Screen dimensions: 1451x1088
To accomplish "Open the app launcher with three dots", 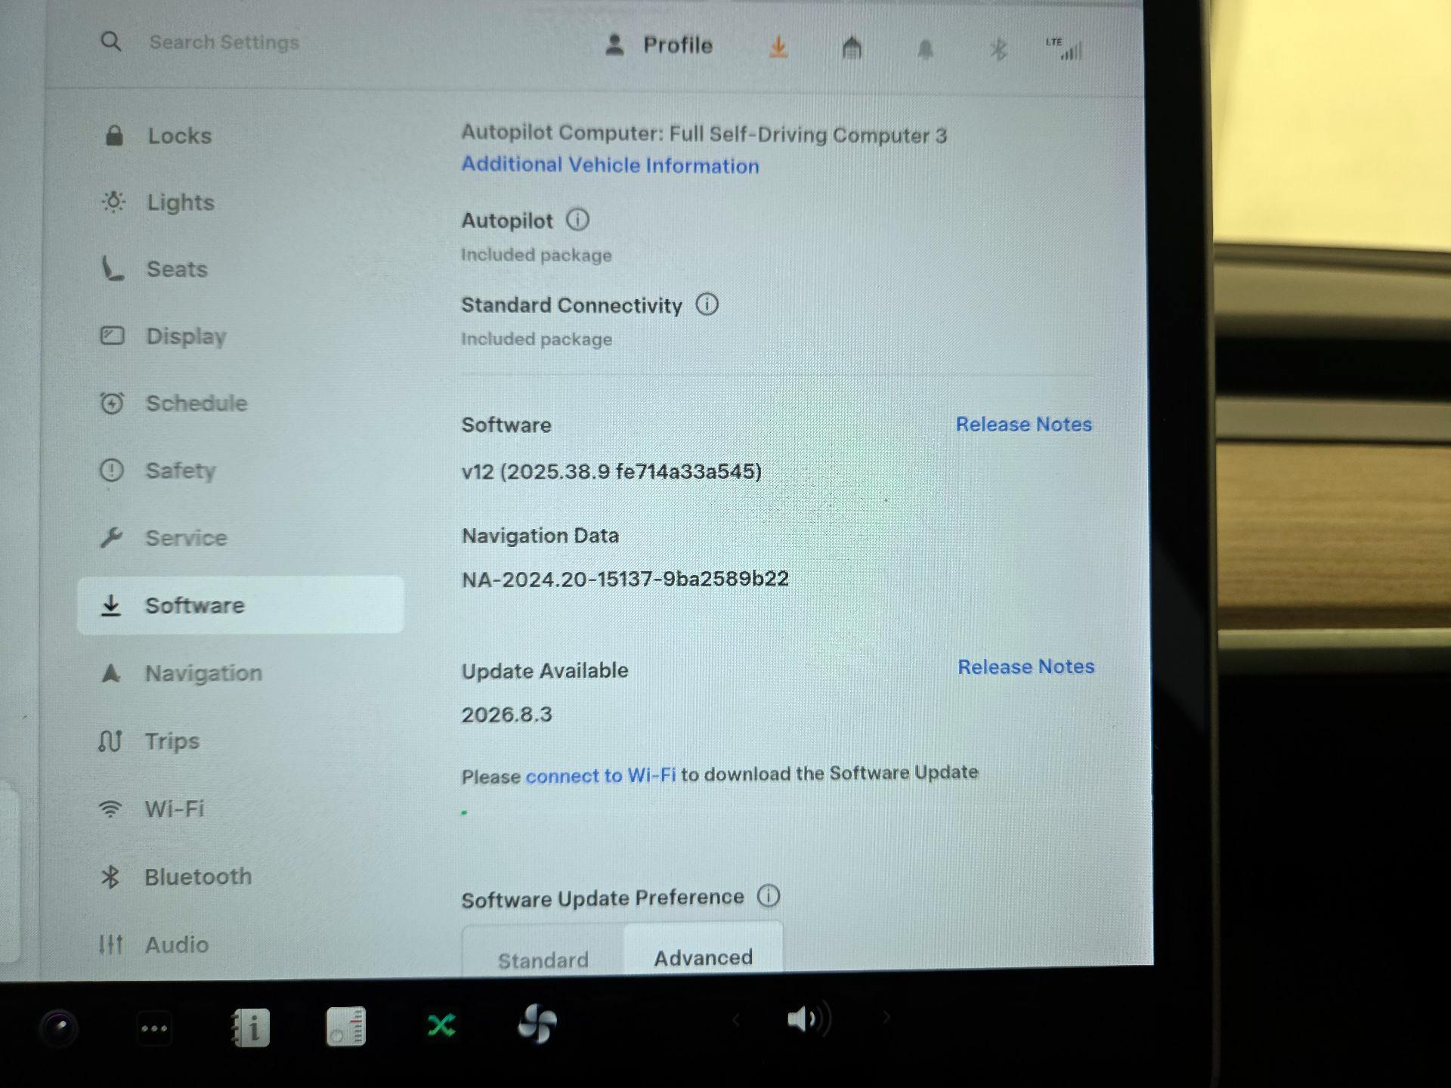I will tap(155, 1028).
